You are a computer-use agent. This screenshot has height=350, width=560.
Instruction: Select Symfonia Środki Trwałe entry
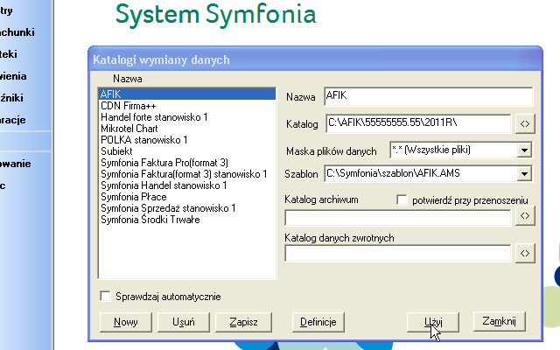pyautogui.click(x=187, y=220)
